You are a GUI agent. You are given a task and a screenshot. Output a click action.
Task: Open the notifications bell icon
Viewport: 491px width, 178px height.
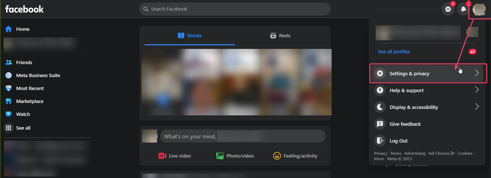point(463,9)
